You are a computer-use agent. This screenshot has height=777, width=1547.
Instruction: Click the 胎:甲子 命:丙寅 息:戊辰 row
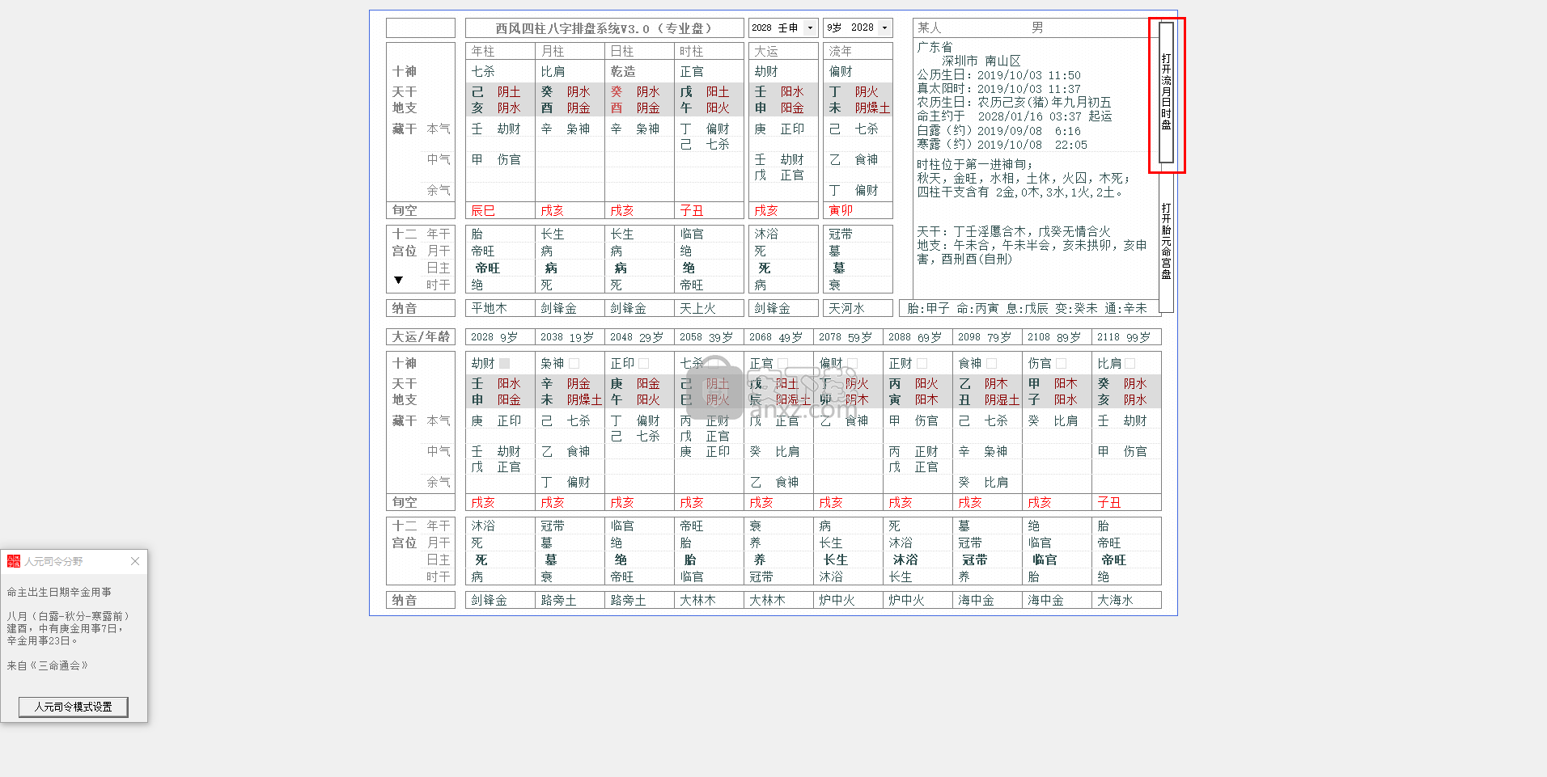click(x=1028, y=308)
